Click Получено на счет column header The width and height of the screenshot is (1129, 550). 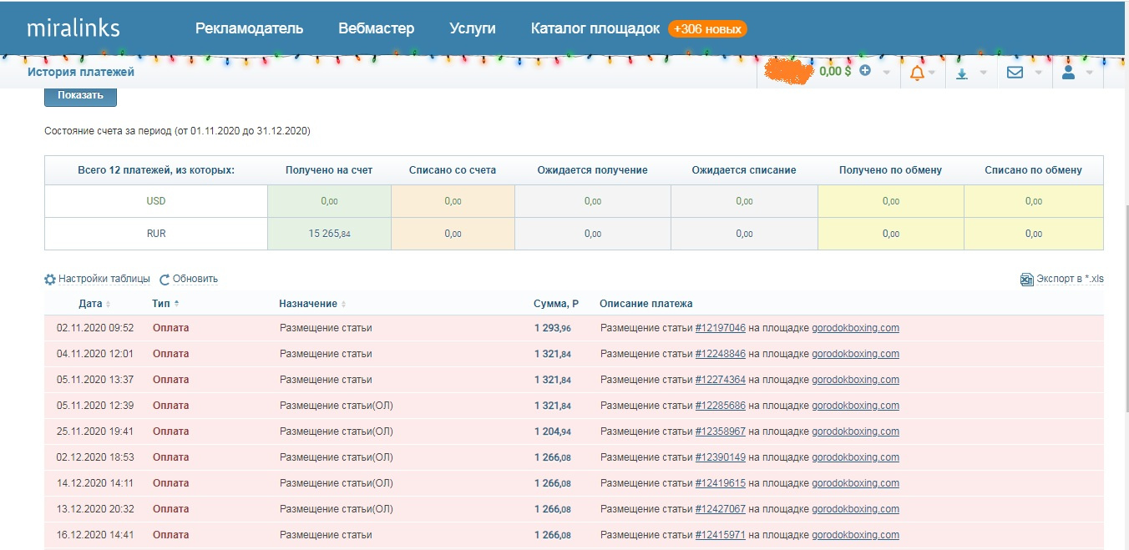[329, 170]
